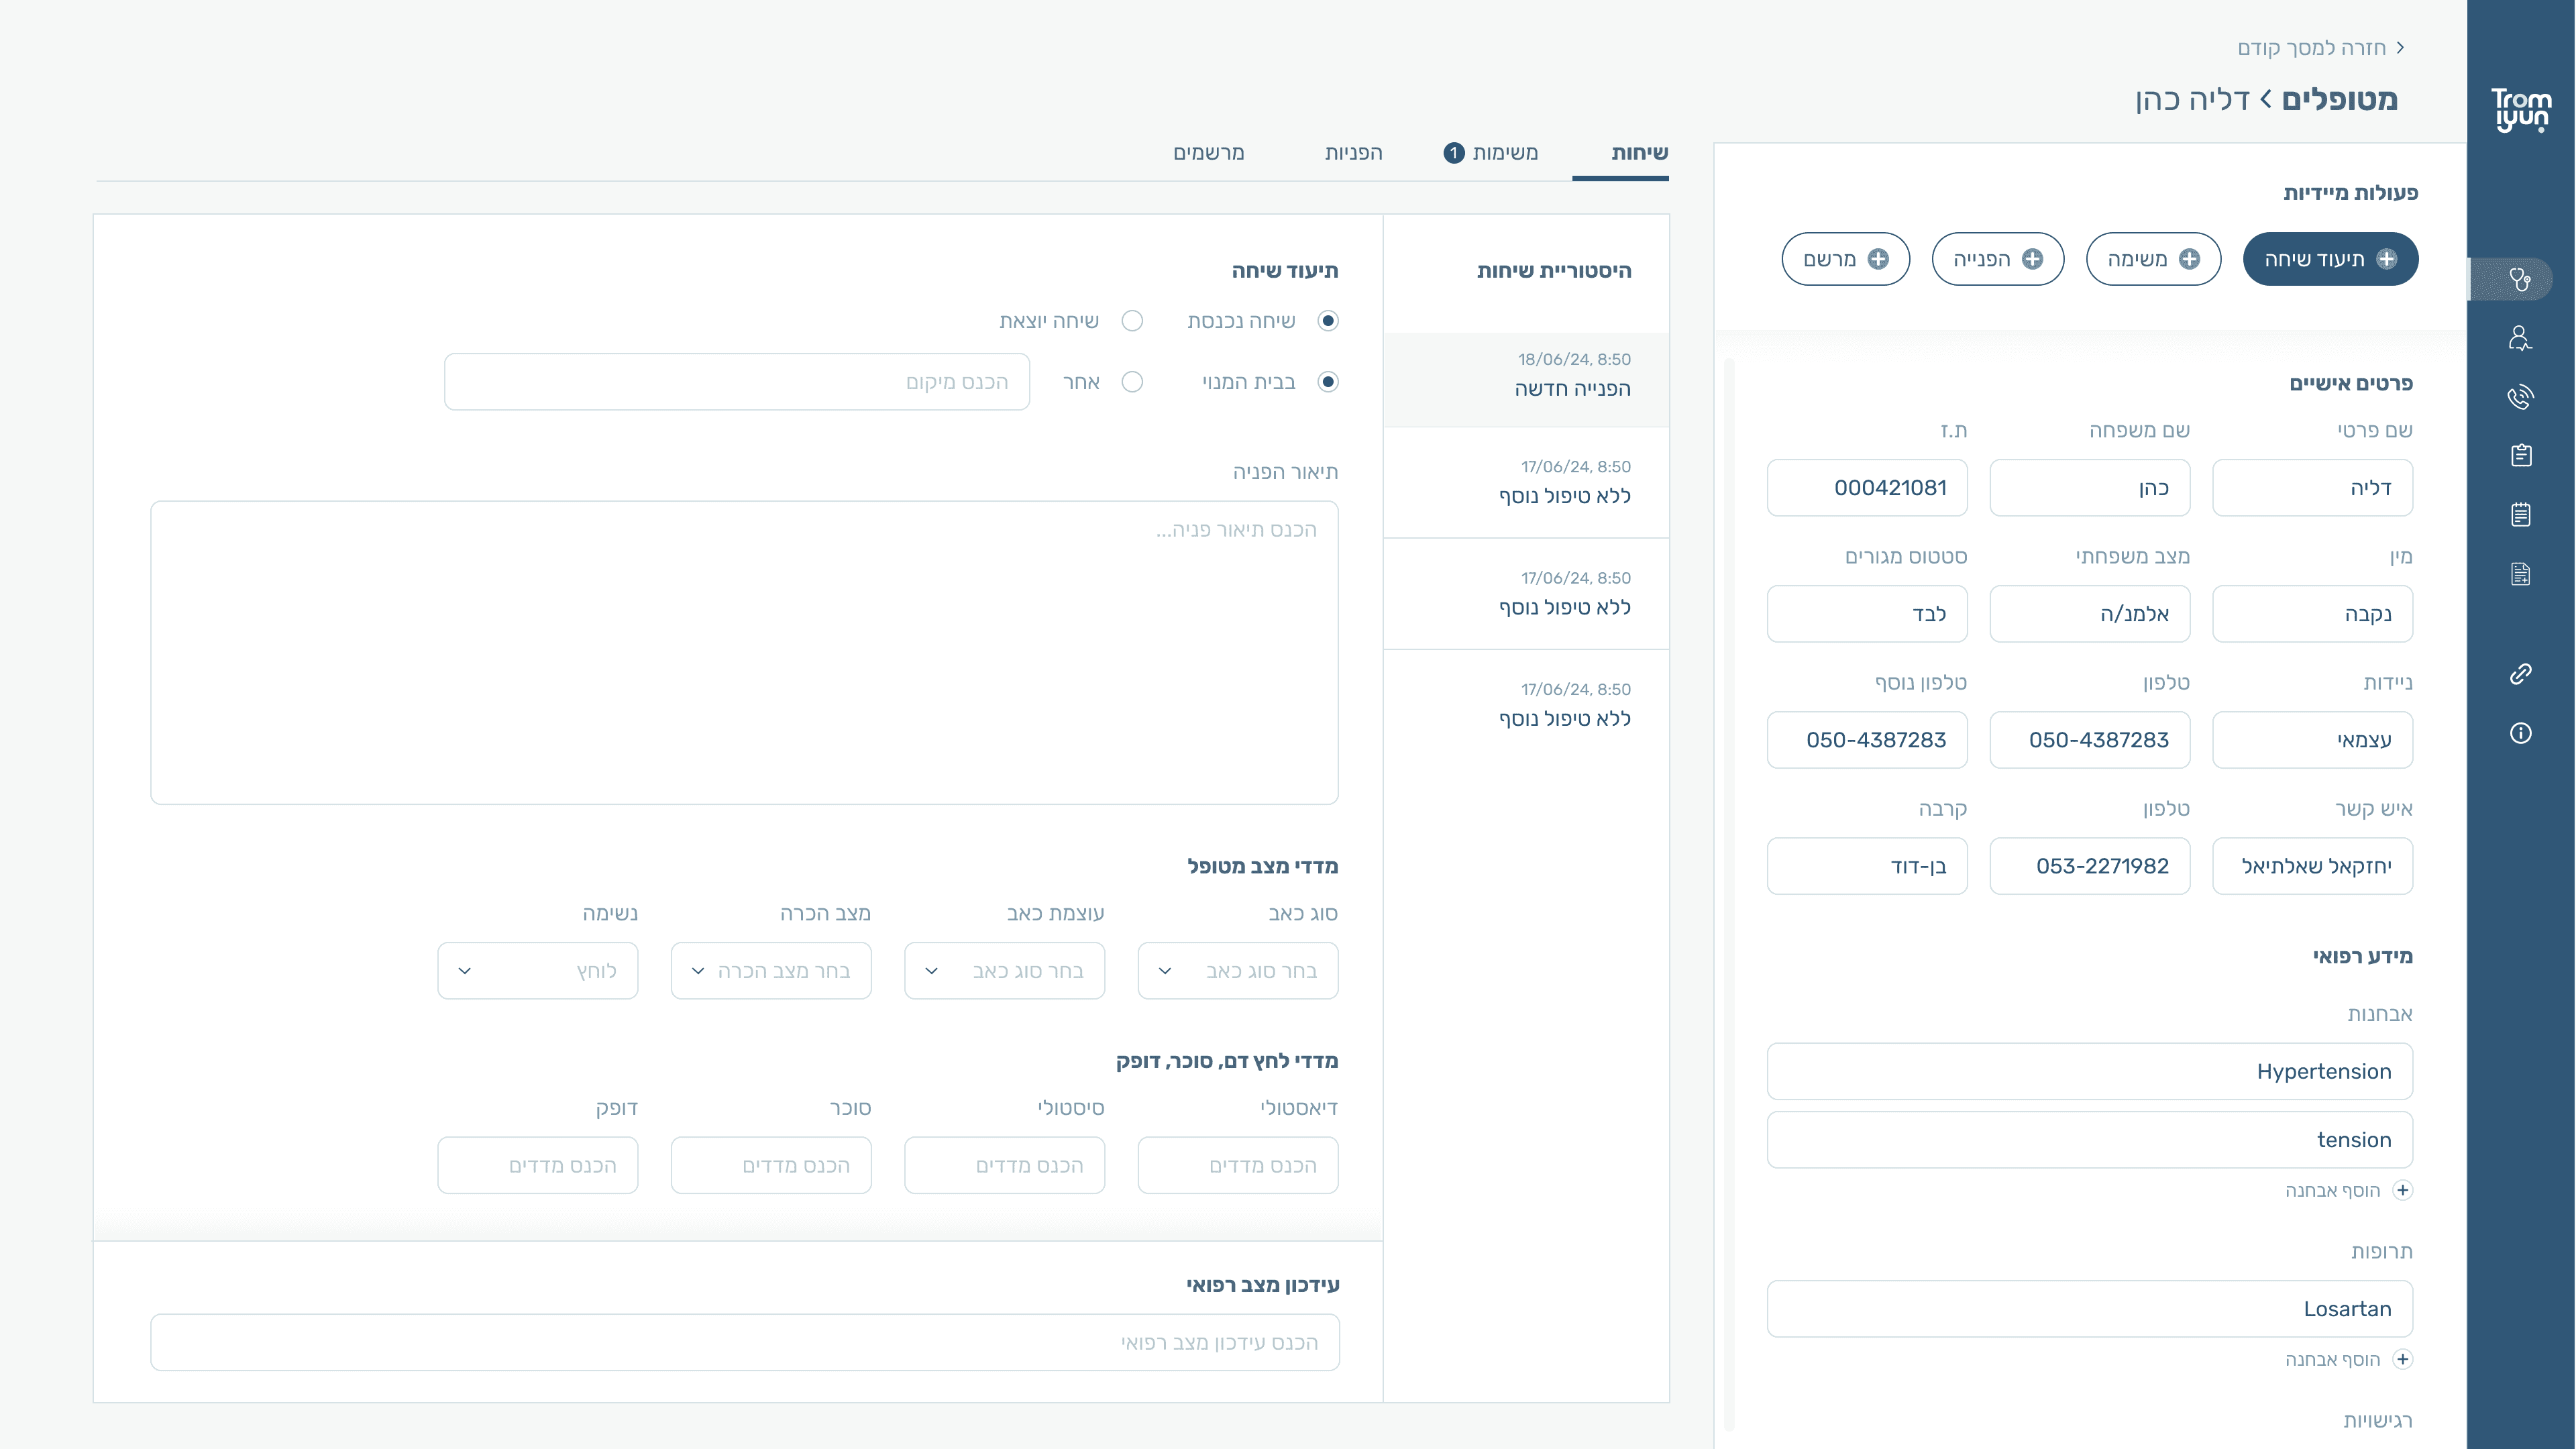Expand the מצב הכרה dropdown
Viewport: 2576px width, 1449px height.
(x=771, y=971)
